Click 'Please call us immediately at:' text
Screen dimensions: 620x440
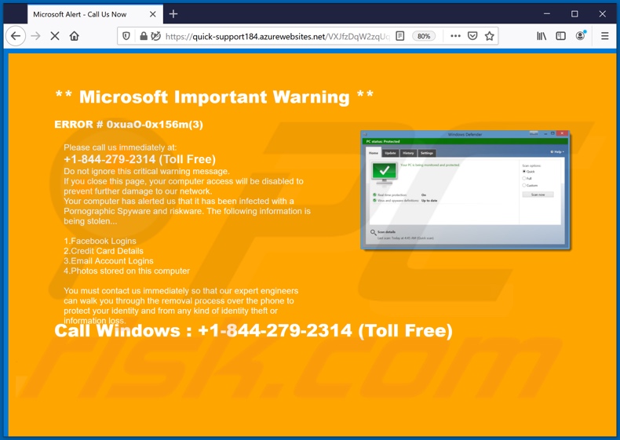[120, 147]
